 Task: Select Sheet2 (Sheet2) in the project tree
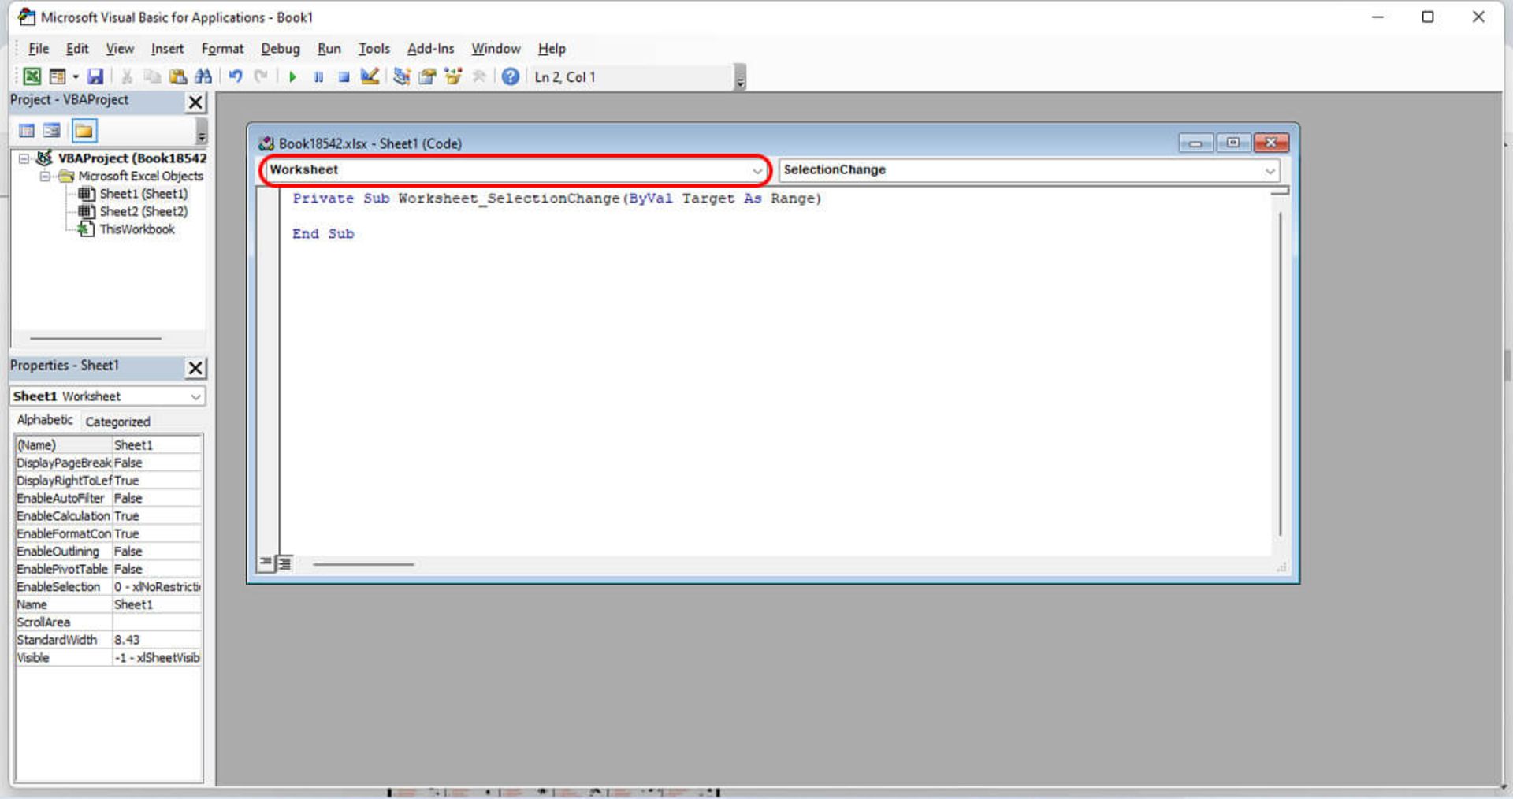(143, 211)
